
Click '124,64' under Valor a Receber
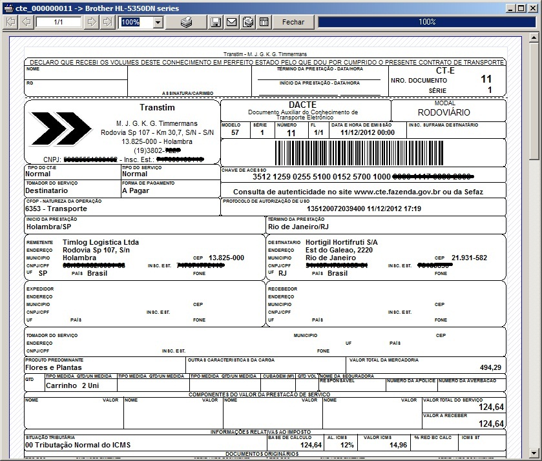pos(491,424)
